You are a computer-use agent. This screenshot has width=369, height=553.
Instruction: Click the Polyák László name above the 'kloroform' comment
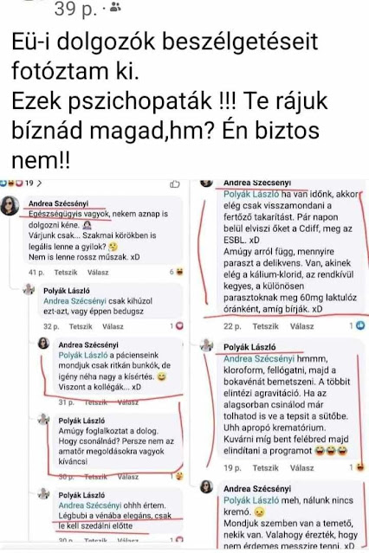click(x=249, y=347)
